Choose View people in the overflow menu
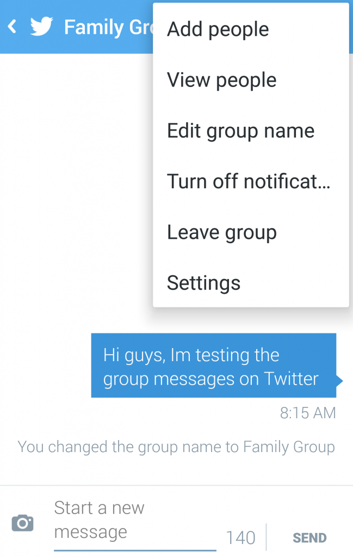The image size is (353, 557). [251, 80]
